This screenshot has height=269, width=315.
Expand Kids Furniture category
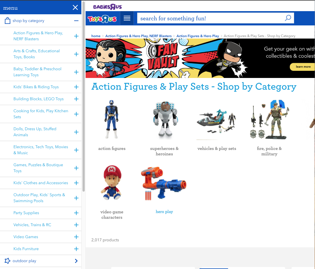pos(76,249)
